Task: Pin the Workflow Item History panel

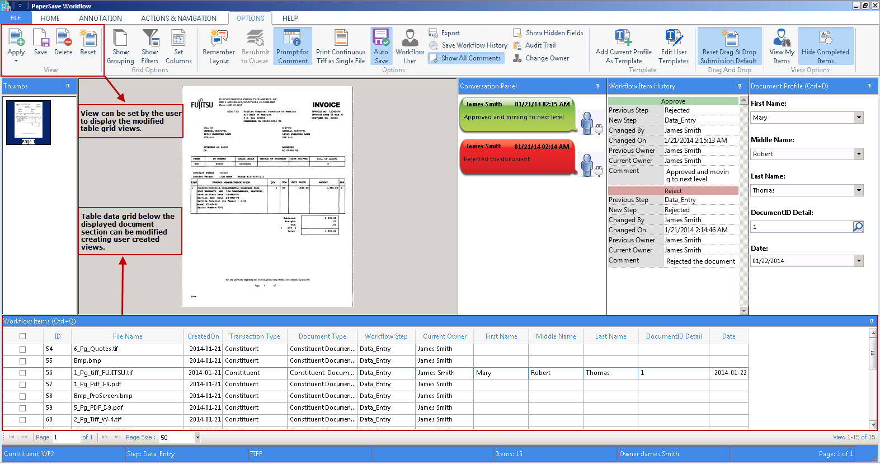Action: point(739,86)
